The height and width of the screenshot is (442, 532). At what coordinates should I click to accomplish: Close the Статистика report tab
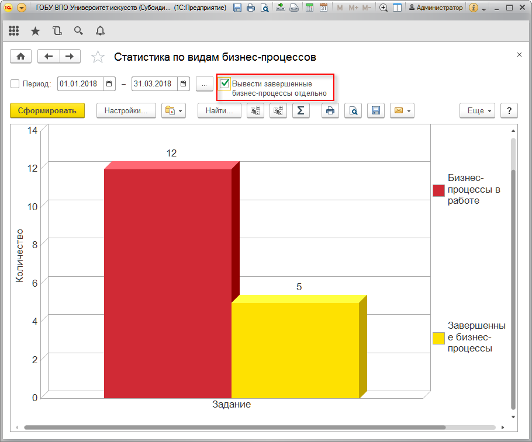click(519, 54)
